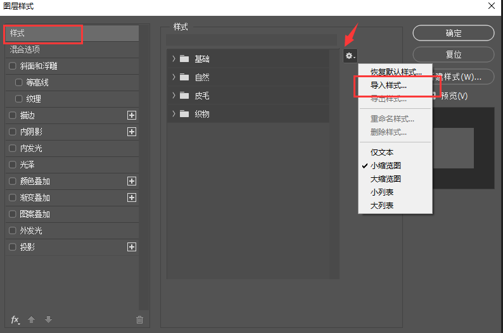Viewport: 503px width, 333px height.
Task: Click the 基础 folder icon
Action: click(184, 59)
